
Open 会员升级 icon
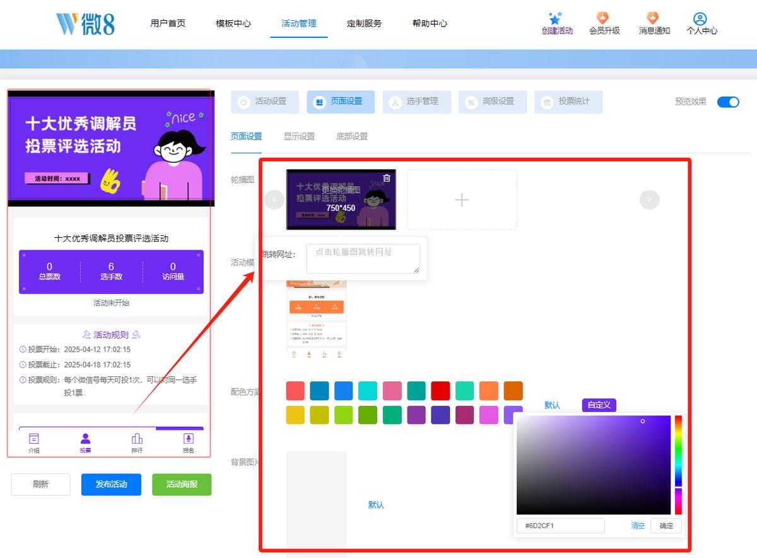(x=603, y=18)
